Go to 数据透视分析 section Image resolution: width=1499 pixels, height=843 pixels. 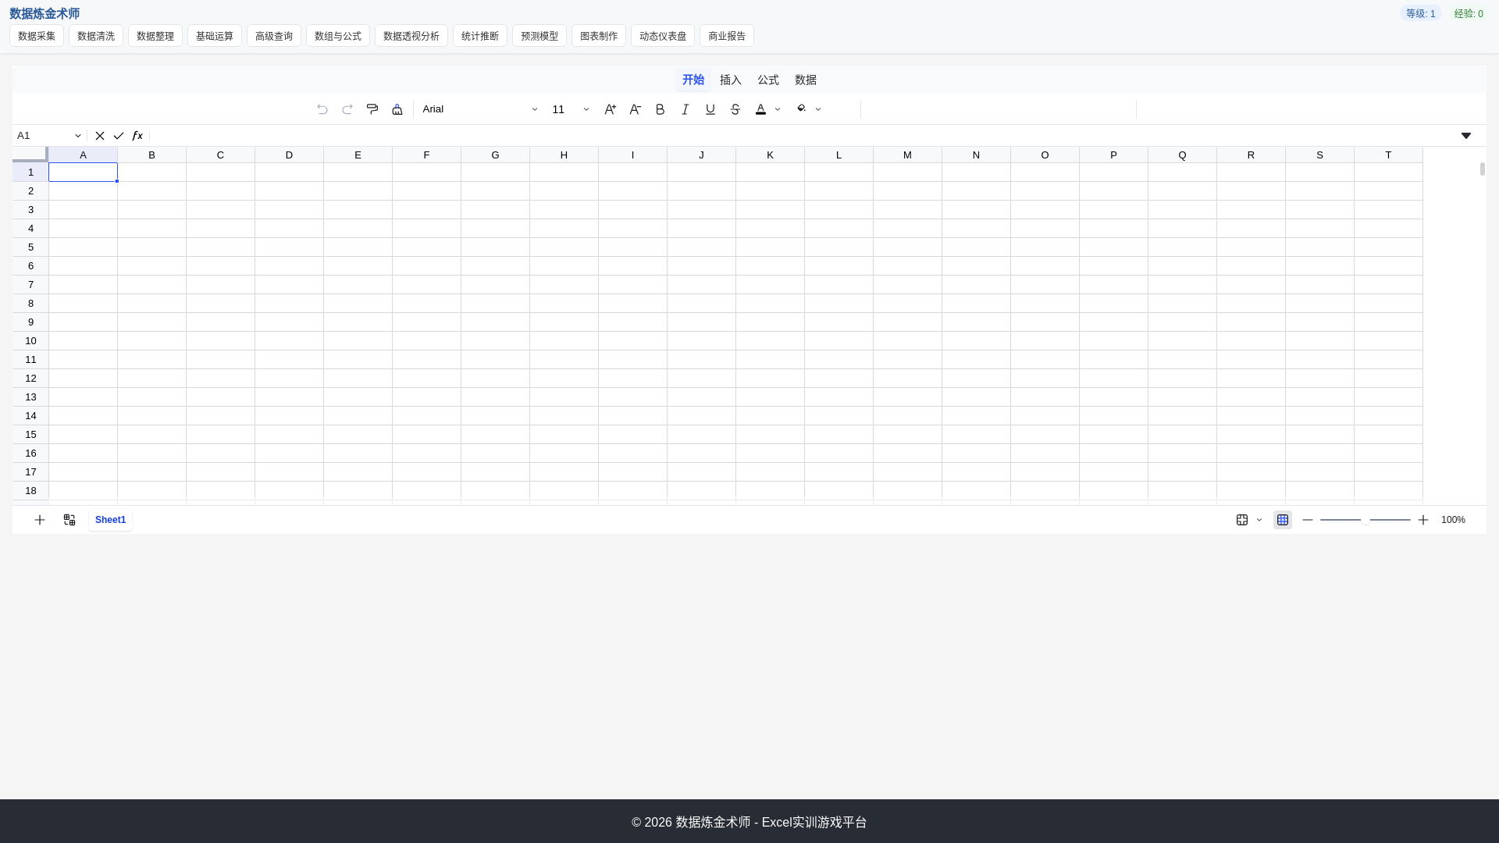pyautogui.click(x=411, y=36)
